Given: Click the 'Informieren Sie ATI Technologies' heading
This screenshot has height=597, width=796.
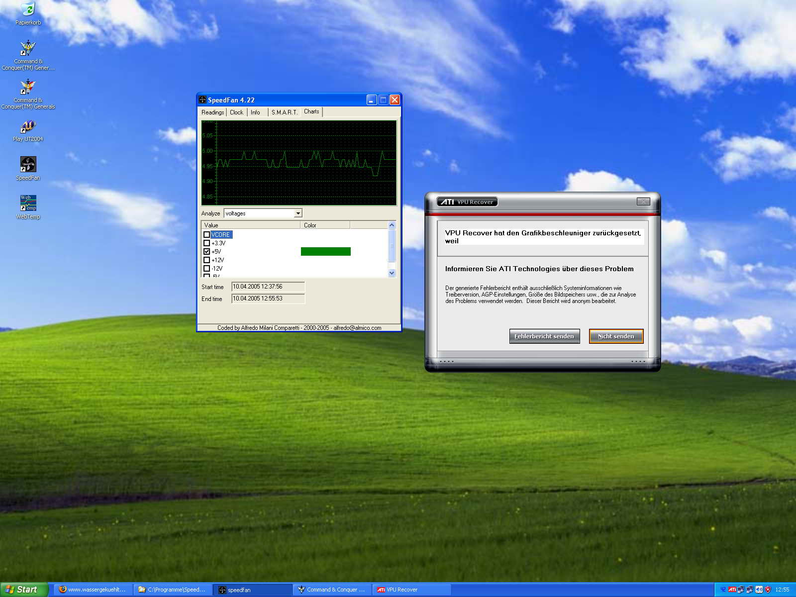Looking at the screenshot, I should point(539,269).
